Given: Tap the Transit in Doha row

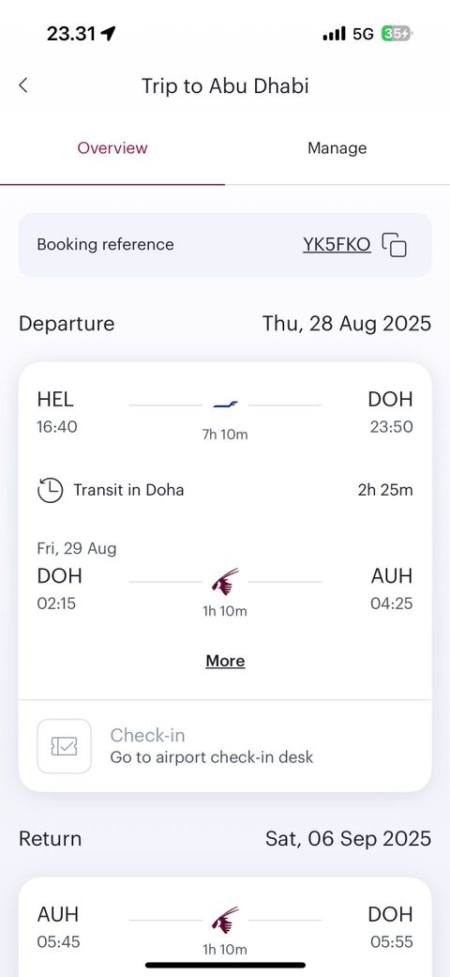Looking at the screenshot, I should [225, 490].
